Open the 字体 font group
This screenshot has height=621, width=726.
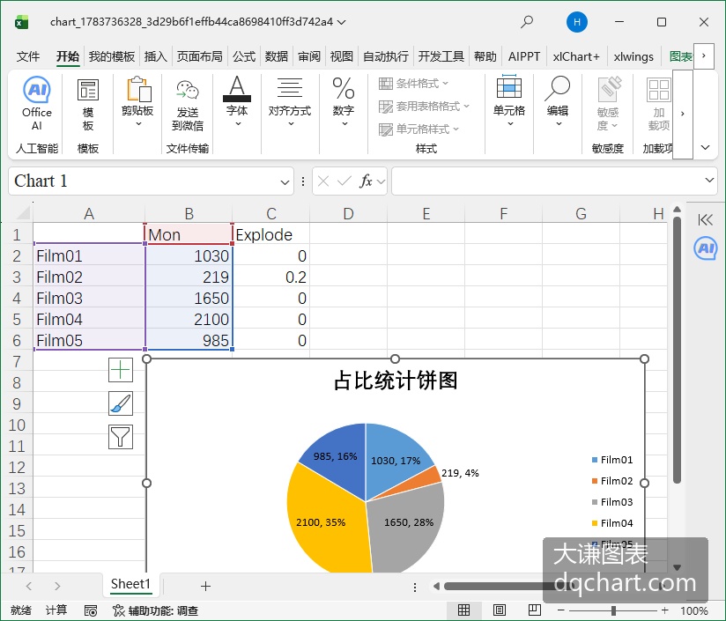(x=237, y=101)
